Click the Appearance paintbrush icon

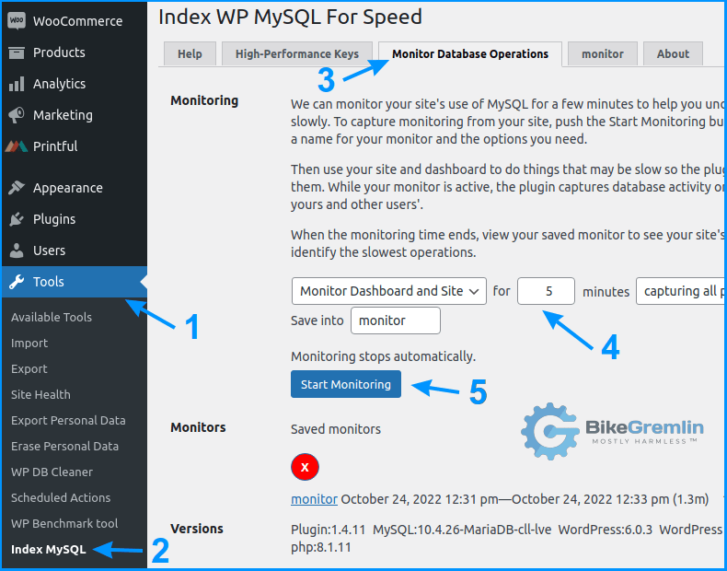[x=17, y=188]
